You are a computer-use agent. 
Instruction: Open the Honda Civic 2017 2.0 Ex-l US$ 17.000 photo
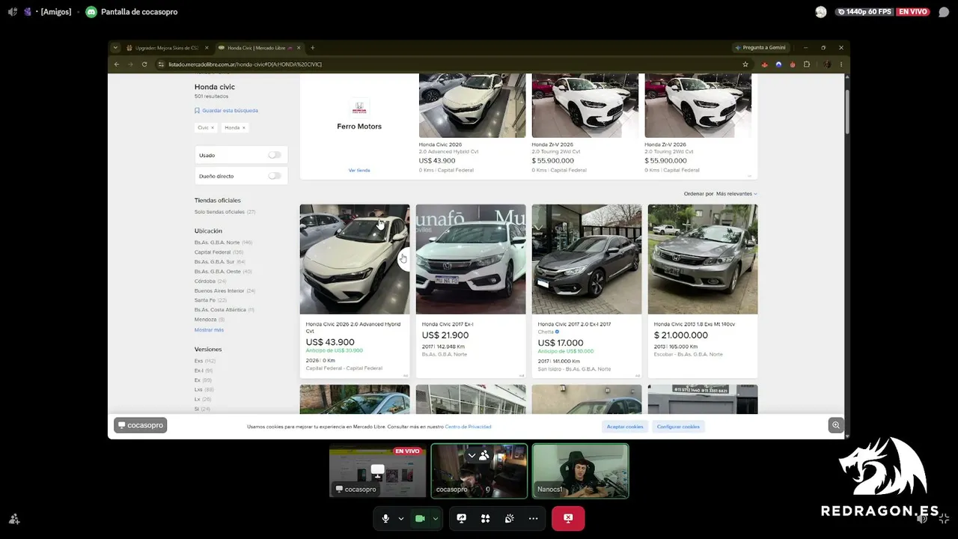587,259
